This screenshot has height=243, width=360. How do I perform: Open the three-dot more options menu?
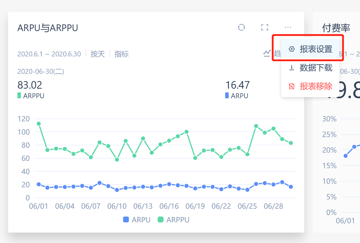[x=288, y=28]
